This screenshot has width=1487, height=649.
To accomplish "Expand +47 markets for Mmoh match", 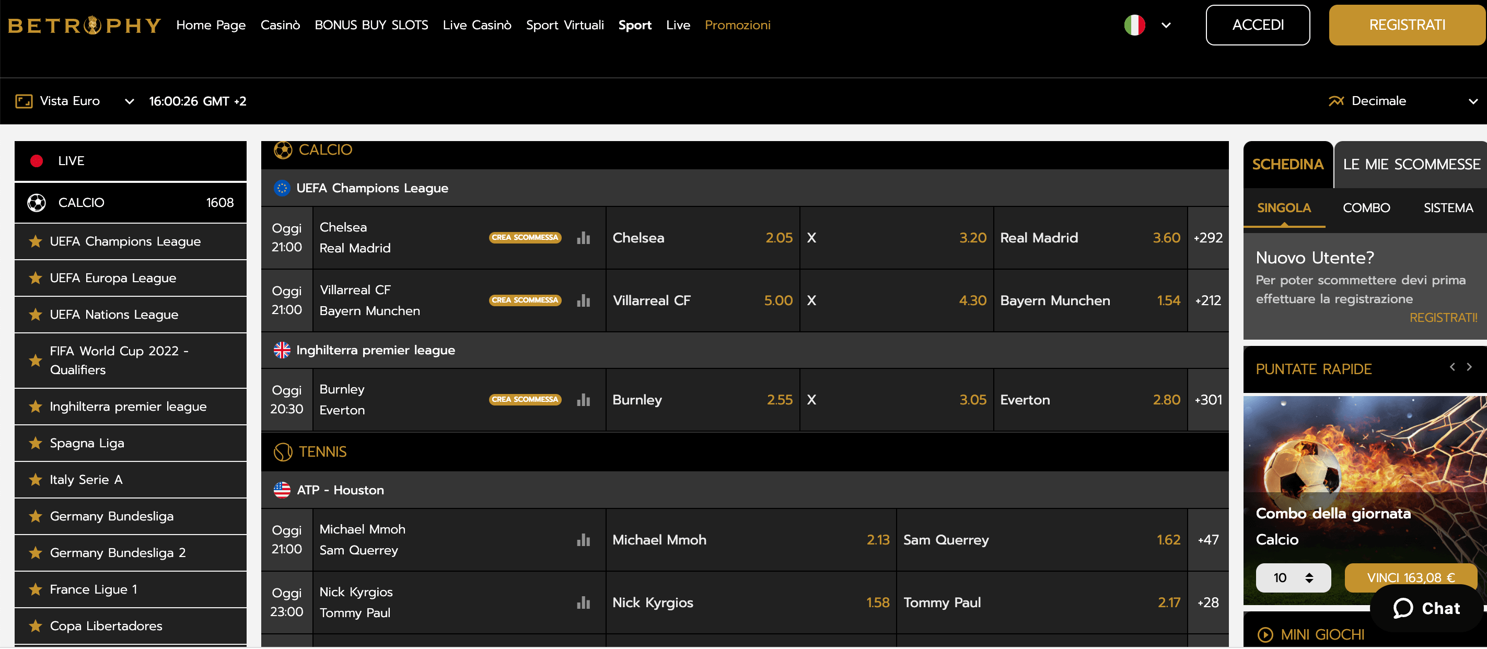I will tap(1207, 540).
